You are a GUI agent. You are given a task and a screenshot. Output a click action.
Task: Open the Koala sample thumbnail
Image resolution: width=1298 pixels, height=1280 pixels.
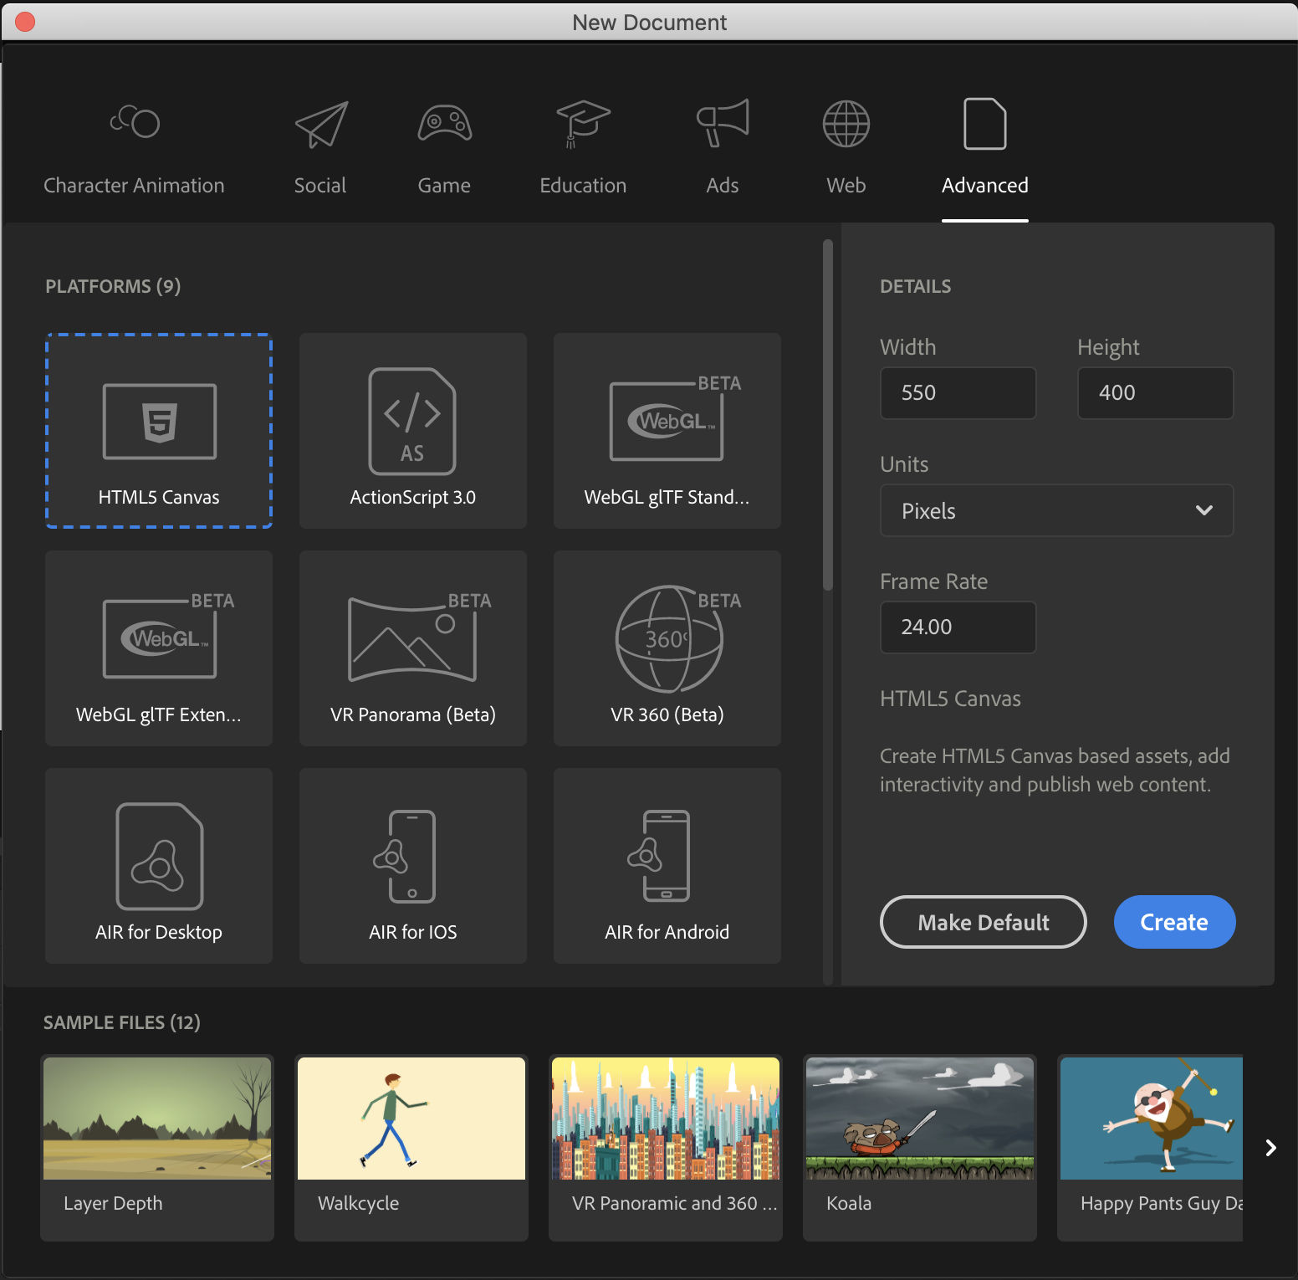(x=920, y=1119)
